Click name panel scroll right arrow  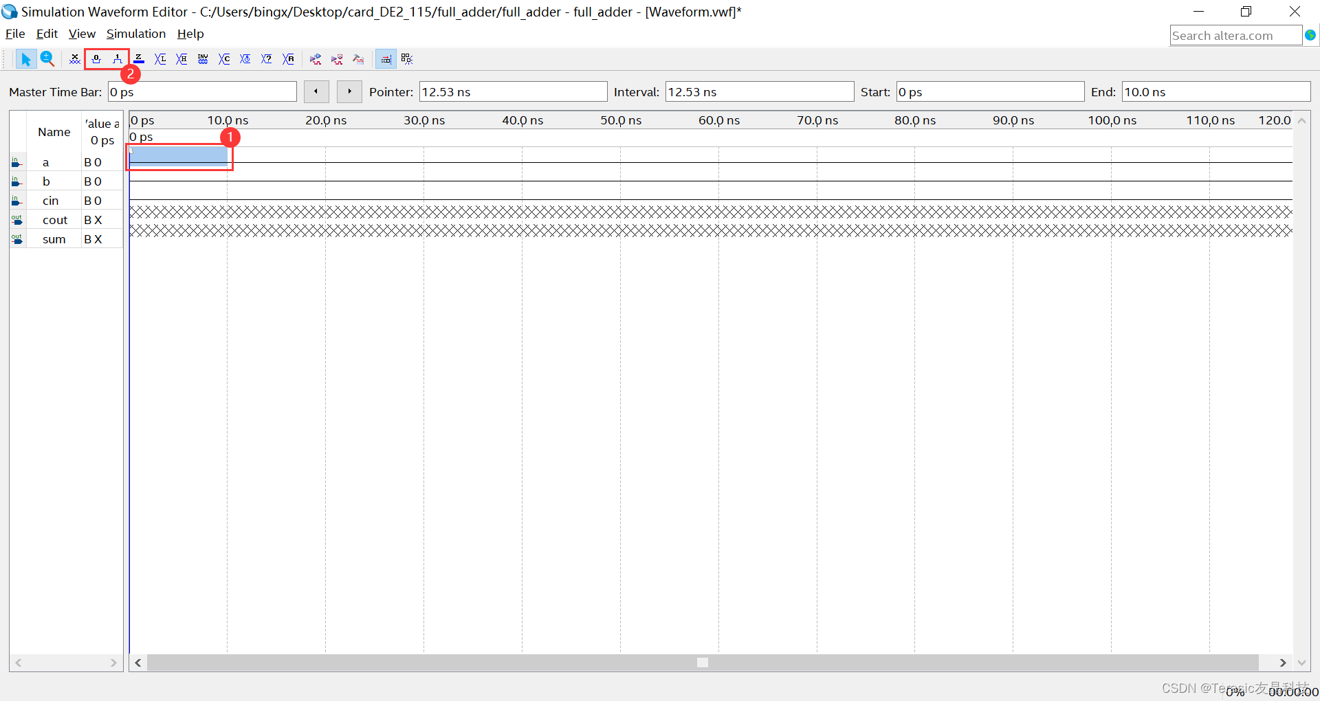[x=113, y=663]
